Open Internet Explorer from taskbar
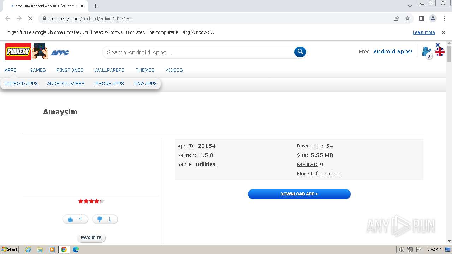 [28, 249]
